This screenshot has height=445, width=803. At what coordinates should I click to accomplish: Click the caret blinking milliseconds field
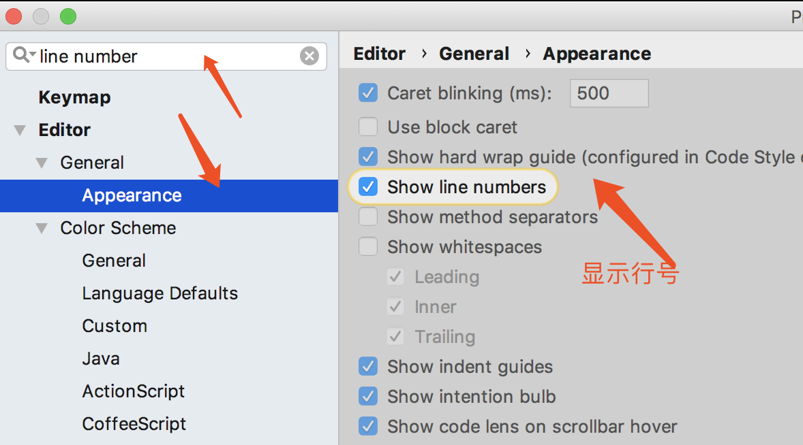pos(609,93)
